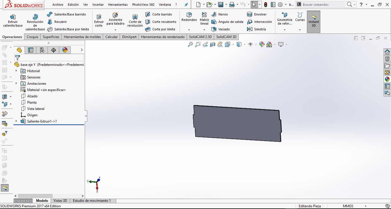Open the Curvas dropdown arrow
The image size is (391, 209).
(300, 30)
